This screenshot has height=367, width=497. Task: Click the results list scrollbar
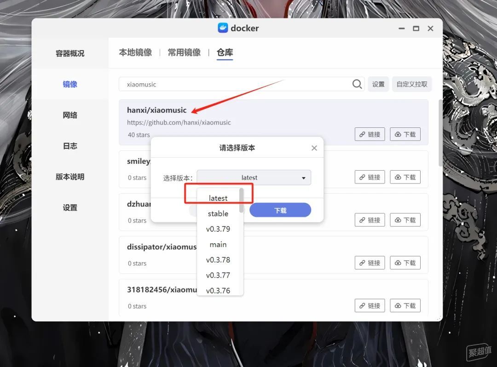[440, 132]
